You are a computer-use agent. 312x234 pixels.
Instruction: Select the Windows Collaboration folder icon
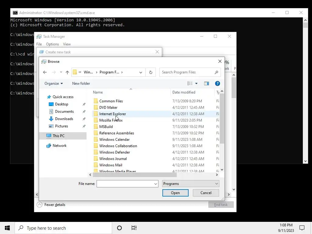point(96,146)
